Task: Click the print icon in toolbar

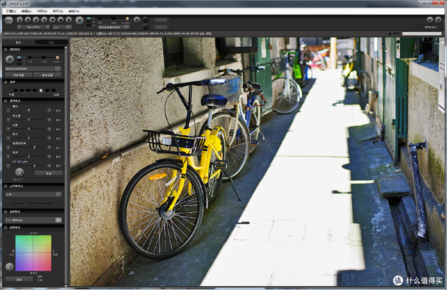Action: (28, 20)
